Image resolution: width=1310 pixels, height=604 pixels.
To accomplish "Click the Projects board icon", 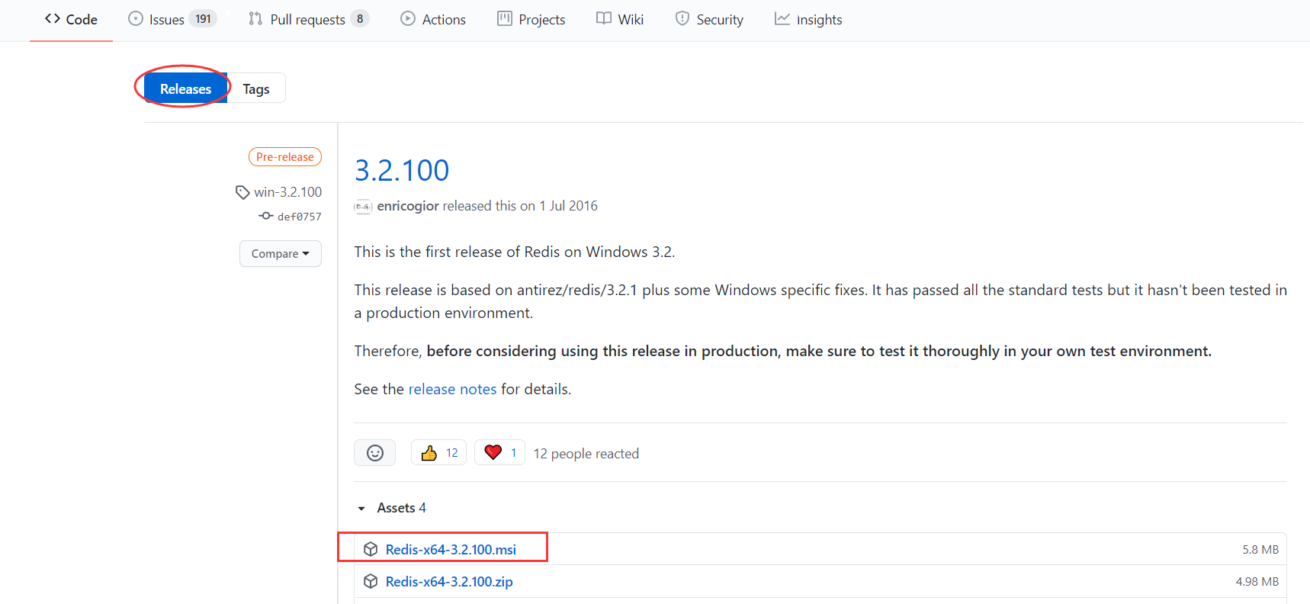I will point(505,18).
